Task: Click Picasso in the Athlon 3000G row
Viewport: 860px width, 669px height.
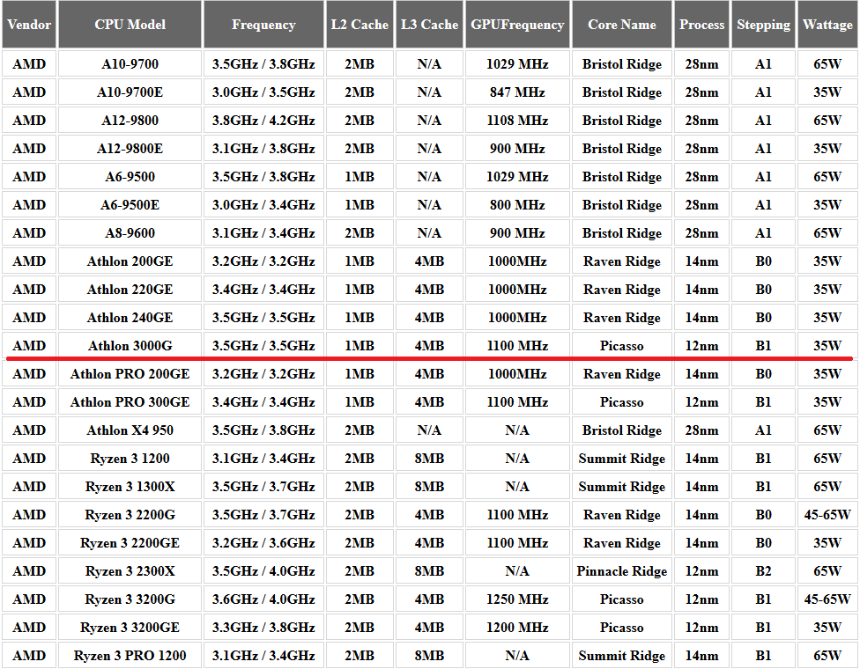Action: click(x=622, y=346)
